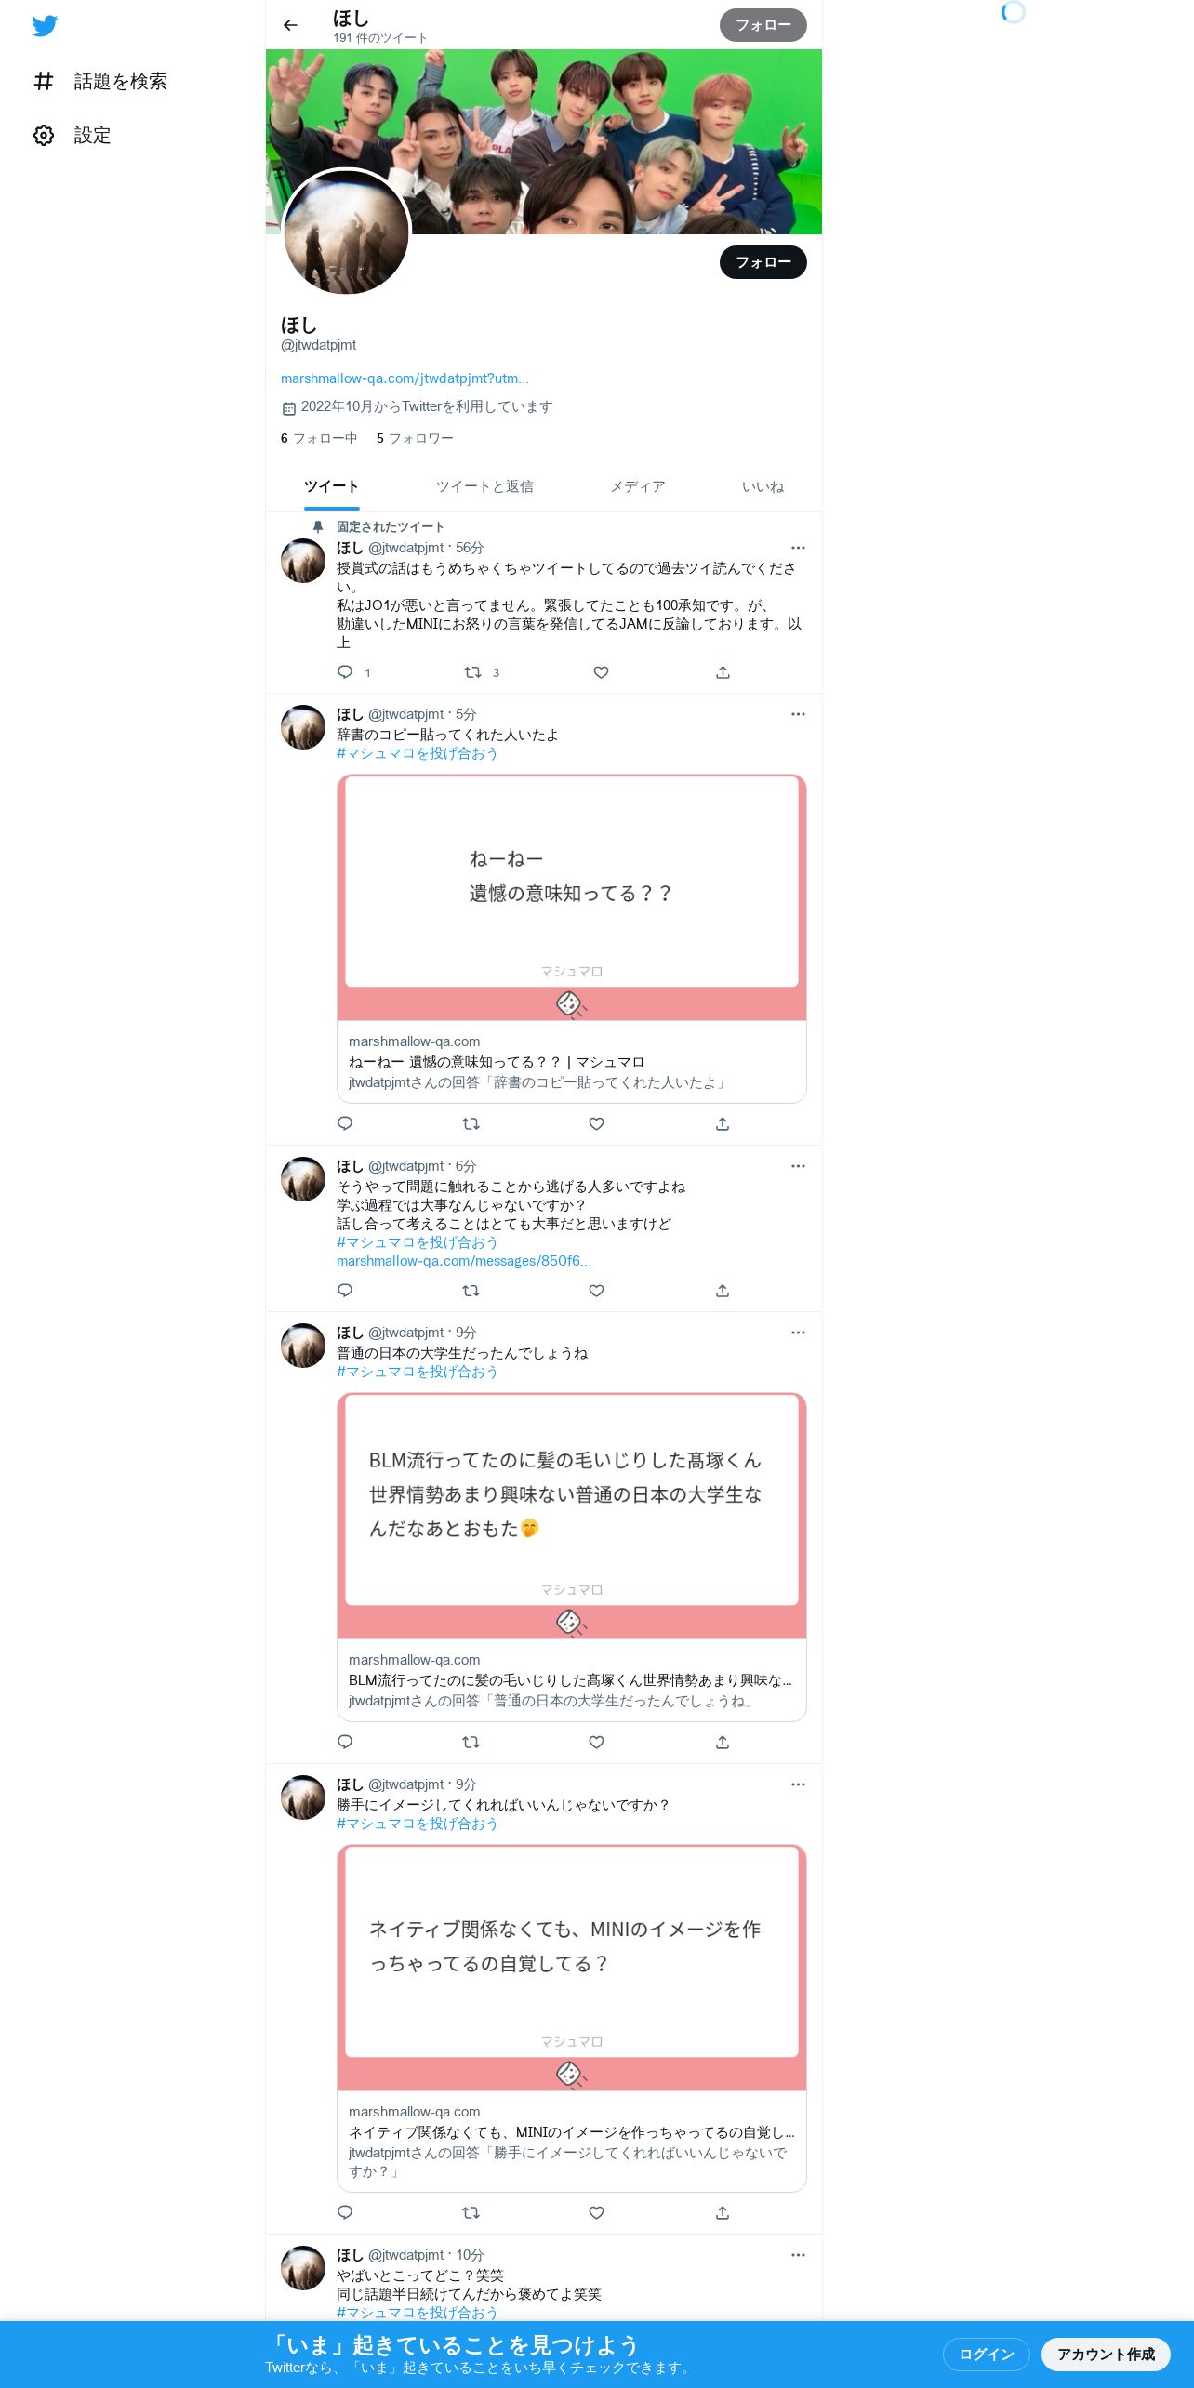1194x2388 pixels.
Task: Switch to the メディア tab
Action: point(638,486)
